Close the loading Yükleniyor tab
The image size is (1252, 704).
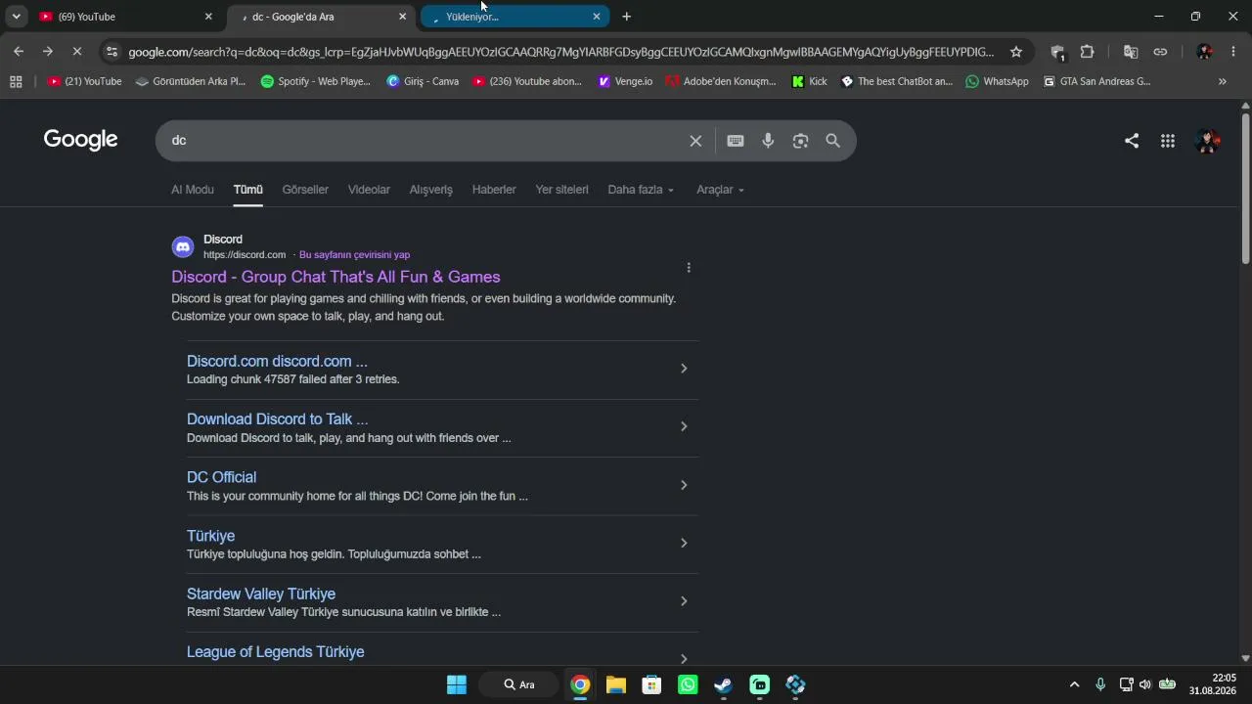point(597,17)
